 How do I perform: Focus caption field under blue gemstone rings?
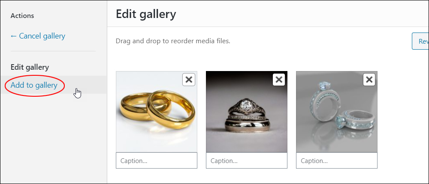[337, 160]
